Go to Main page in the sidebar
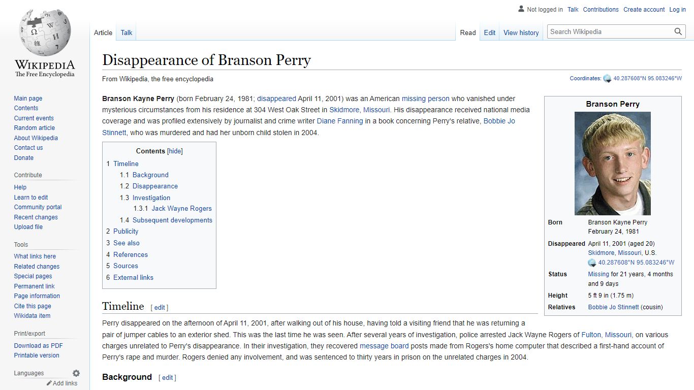Viewport: 694px width, 390px height. click(28, 99)
